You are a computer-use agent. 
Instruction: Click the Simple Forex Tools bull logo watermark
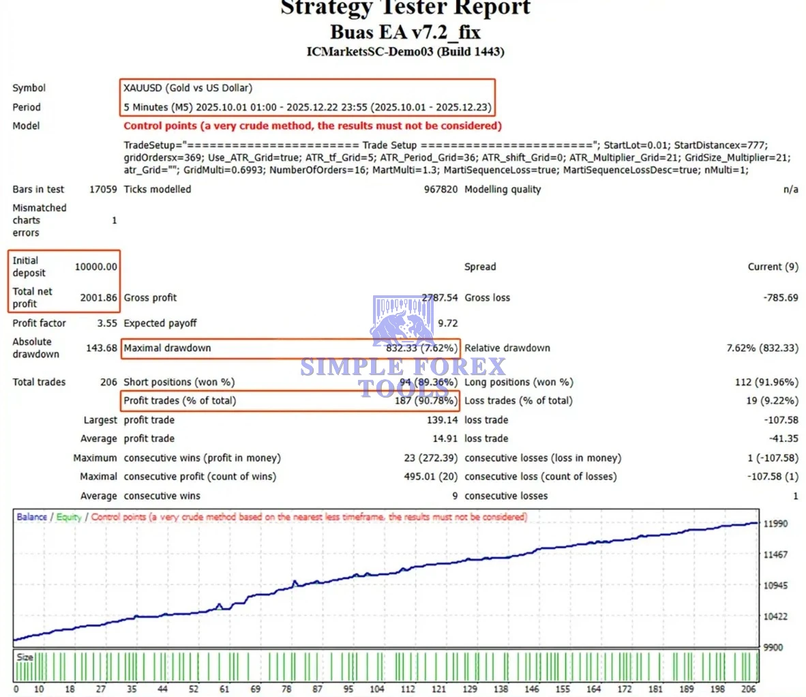pyautogui.click(x=402, y=322)
